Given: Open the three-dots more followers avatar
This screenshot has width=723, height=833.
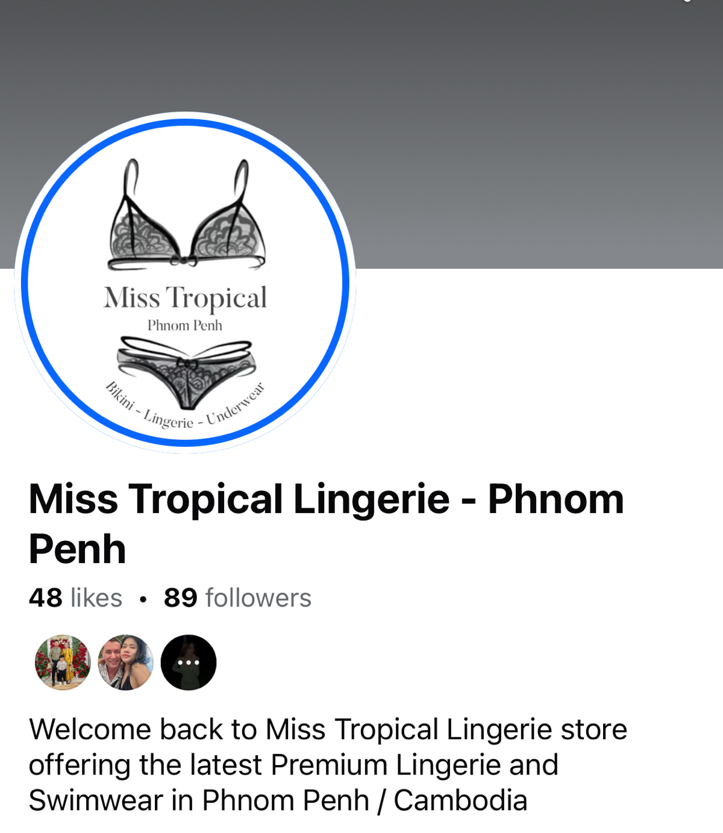Looking at the screenshot, I should pyautogui.click(x=189, y=662).
